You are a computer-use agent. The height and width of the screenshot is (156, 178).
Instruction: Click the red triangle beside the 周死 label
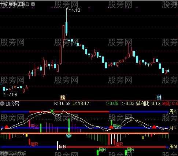tap(111, 127)
